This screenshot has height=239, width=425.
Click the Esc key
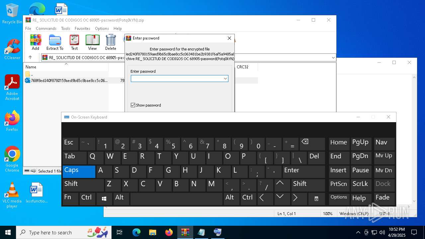(x=70, y=144)
